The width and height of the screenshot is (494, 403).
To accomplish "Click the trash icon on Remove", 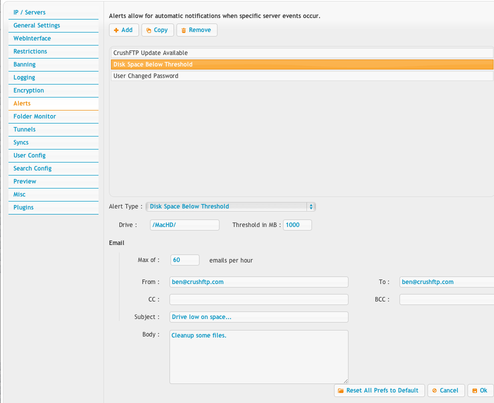I will (183, 30).
